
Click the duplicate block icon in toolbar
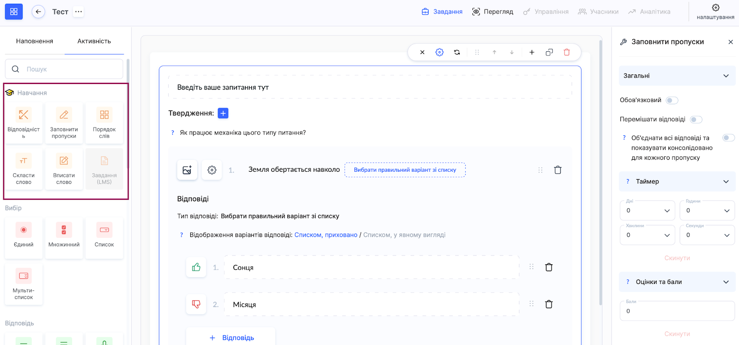549,52
